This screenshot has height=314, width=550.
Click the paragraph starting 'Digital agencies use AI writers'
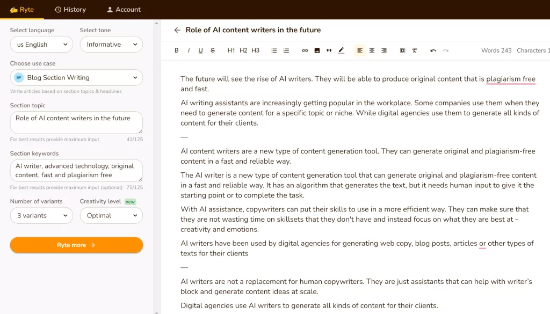coord(309,305)
